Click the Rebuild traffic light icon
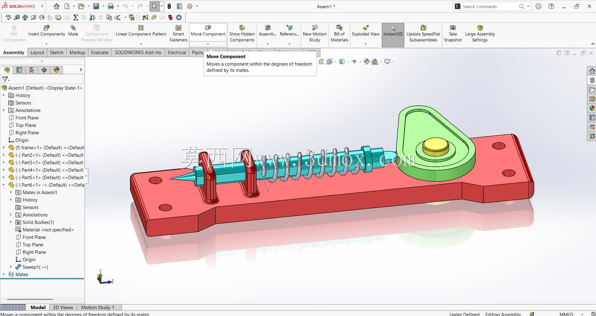The height and width of the screenshot is (316, 596). pos(169,6)
